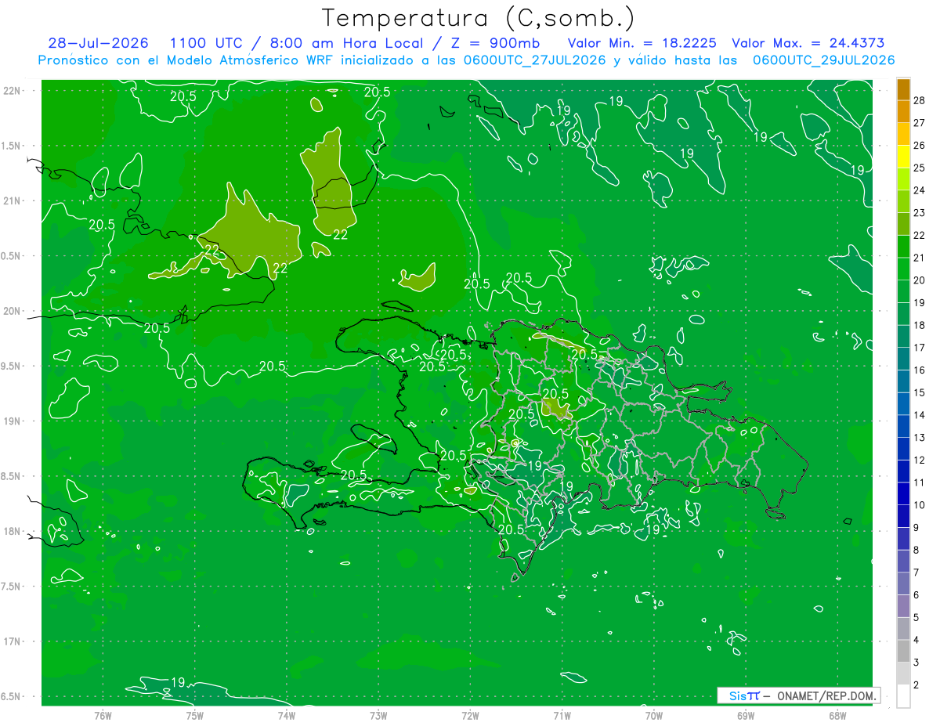Pick the white swatch at the colorbar bottom
Image resolution: width=940 pixels, height=726 pixels.
point(903,696)
